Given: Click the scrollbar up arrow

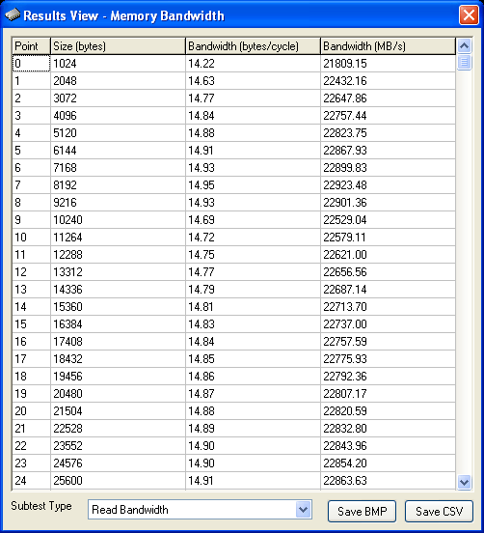Looking at the screenshot, I should (x=464, y=46).
